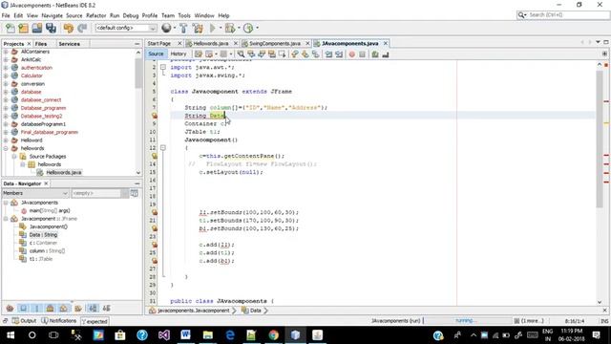Click the globe browser icon in toolbar

(x=166, y=28)
